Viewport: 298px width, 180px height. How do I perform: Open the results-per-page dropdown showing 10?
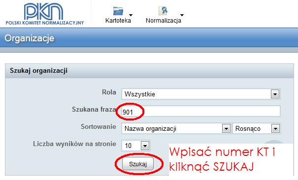(135, 146)
